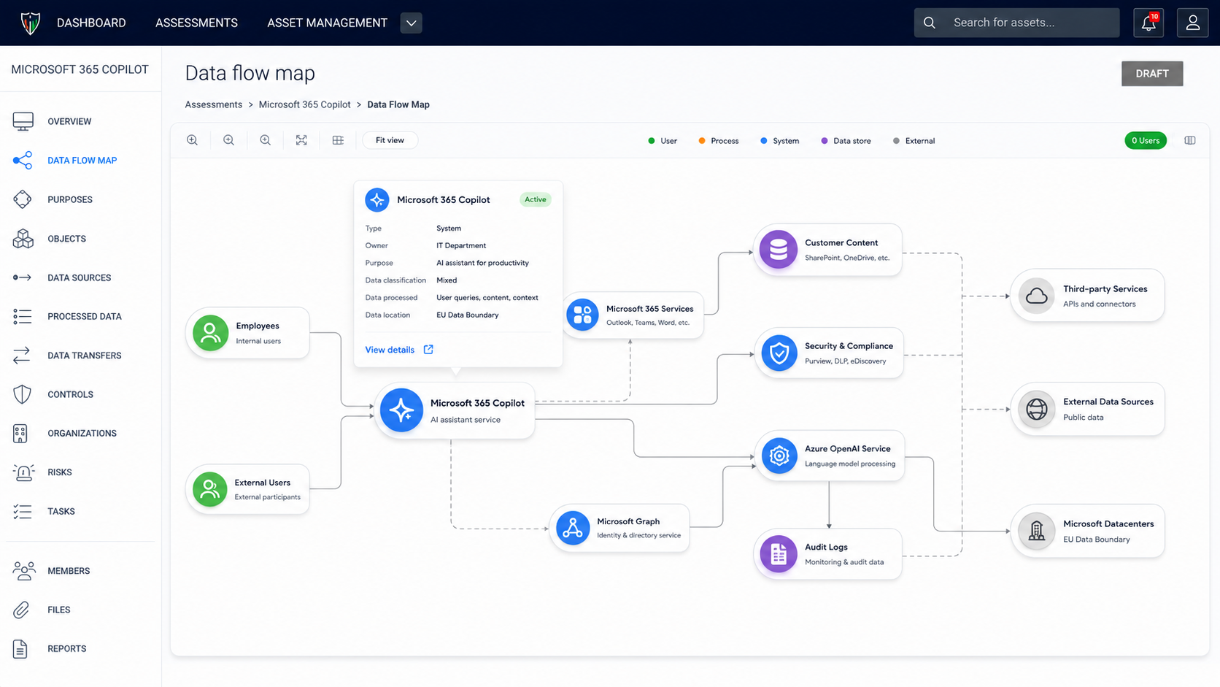This screenshot has width=1220, height=687.
Task: Click the purple Data store legend dot
Action: click(825, 141)
